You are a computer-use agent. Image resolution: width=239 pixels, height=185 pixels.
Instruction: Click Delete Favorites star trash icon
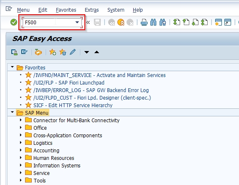63,52
